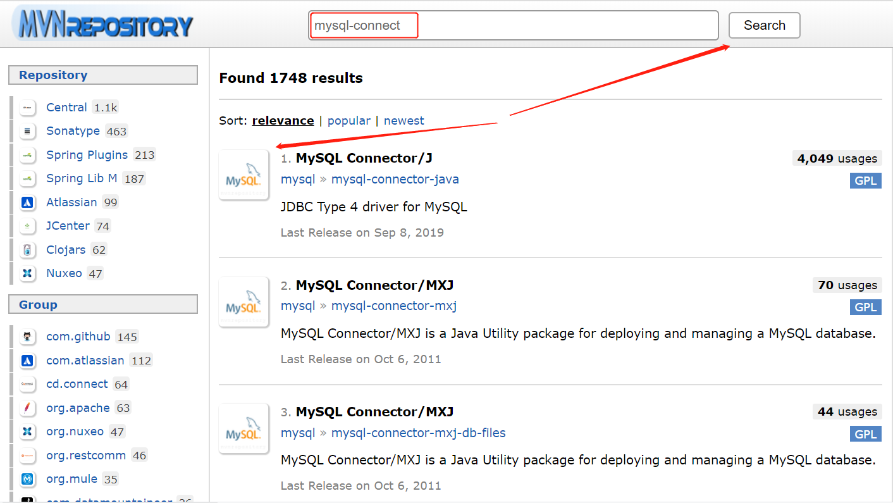Click the Repository section header
This screenshot has width=893, height=503.
coord(103,75)
